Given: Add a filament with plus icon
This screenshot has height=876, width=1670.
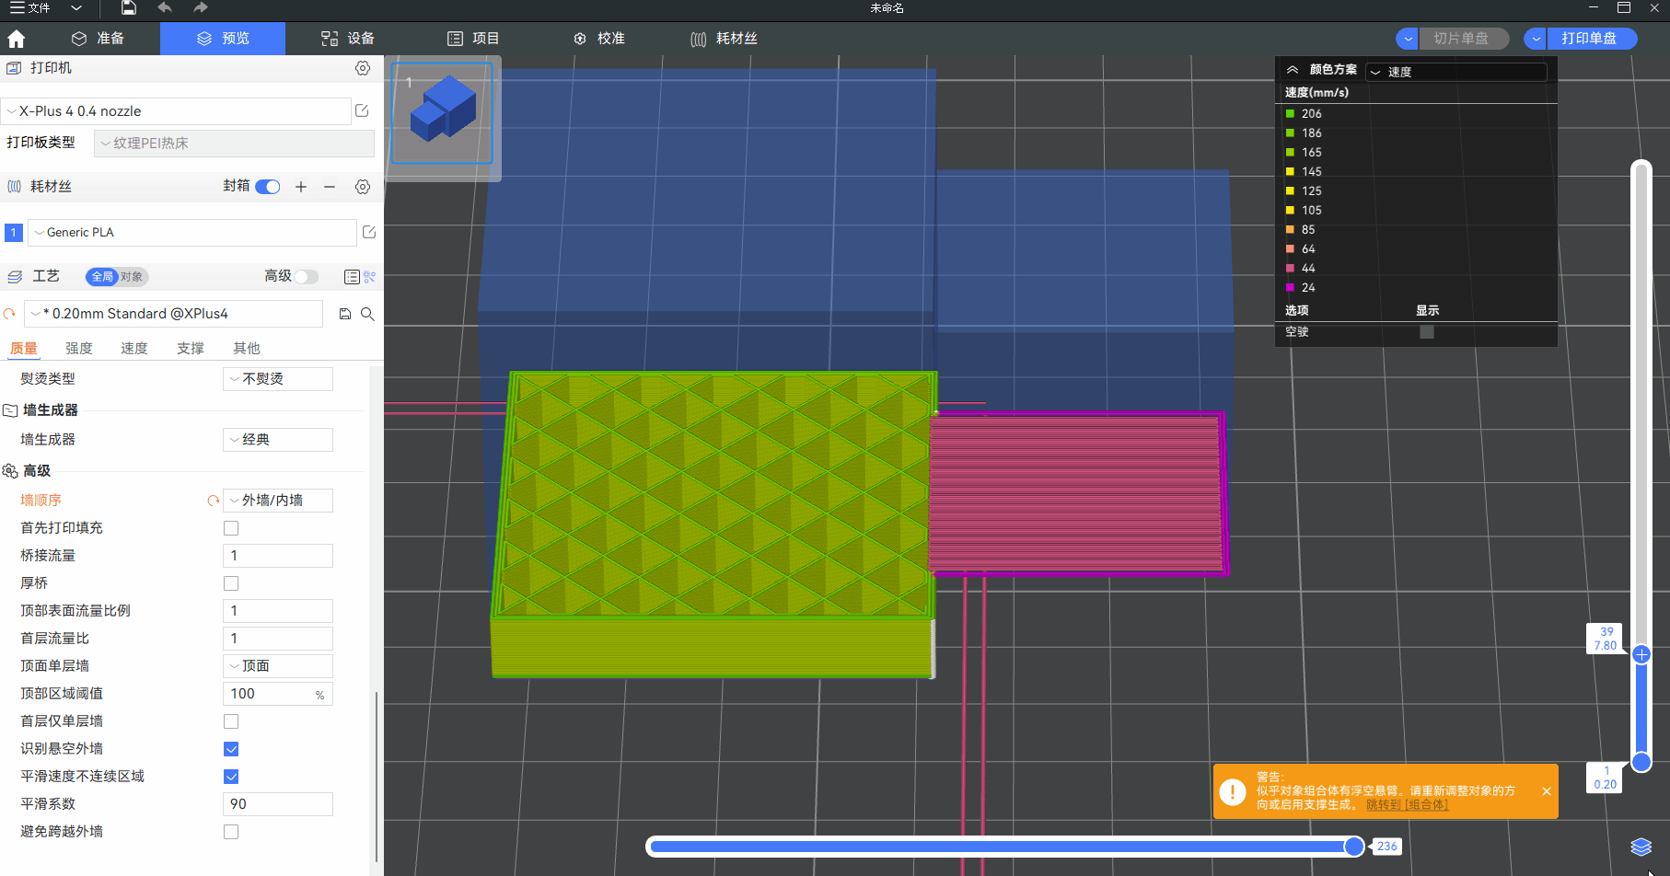Looking at the screenshot, I should pos(301,187).
